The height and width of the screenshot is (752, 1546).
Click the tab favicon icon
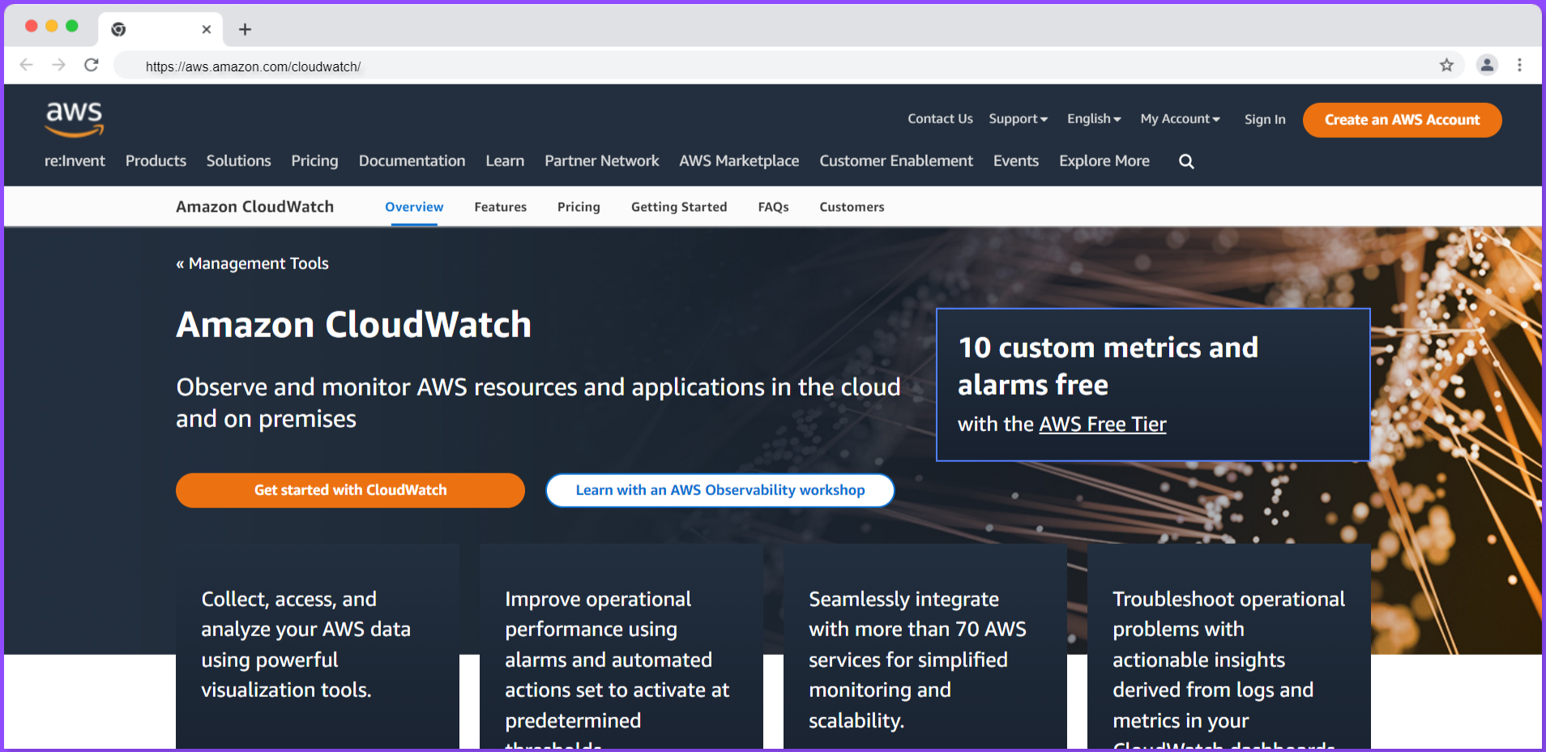(118, 29)
